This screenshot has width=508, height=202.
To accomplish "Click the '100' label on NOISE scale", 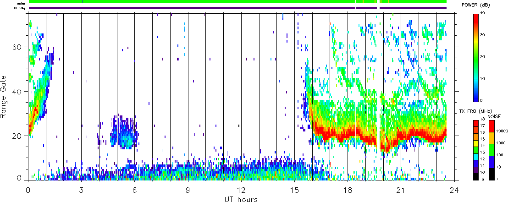I will pos(499,155).
